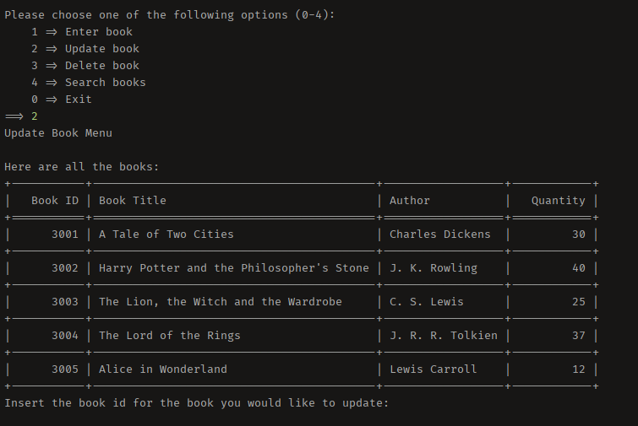Click the 'Book ID' column header
Screen dimensions: 638x426
(55, 201)
